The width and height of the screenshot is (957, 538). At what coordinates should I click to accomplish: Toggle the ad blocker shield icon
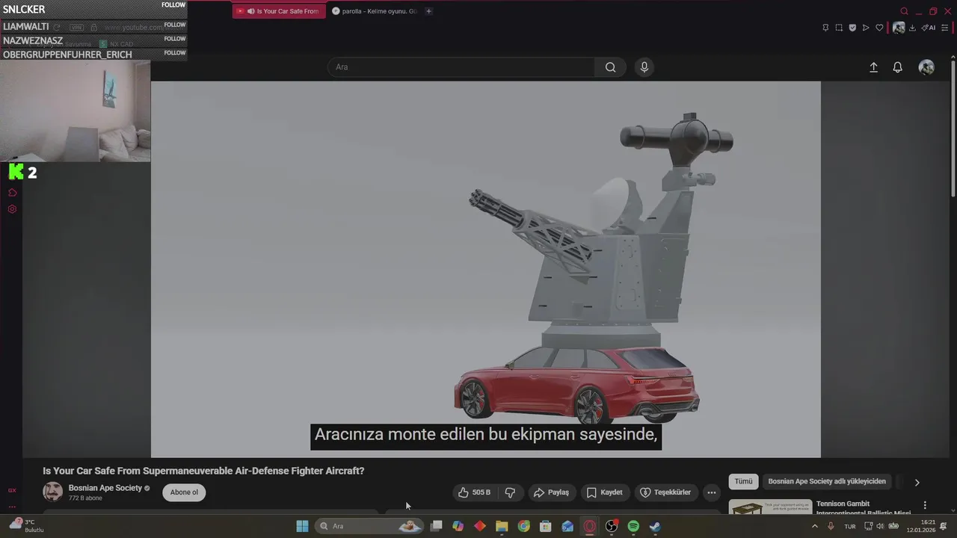[852, 28]
